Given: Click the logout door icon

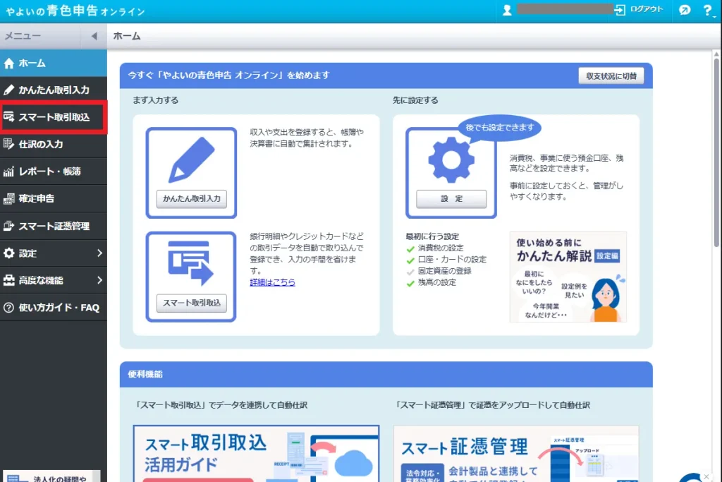Looking at the screenshot, I should tap(620, 10).
